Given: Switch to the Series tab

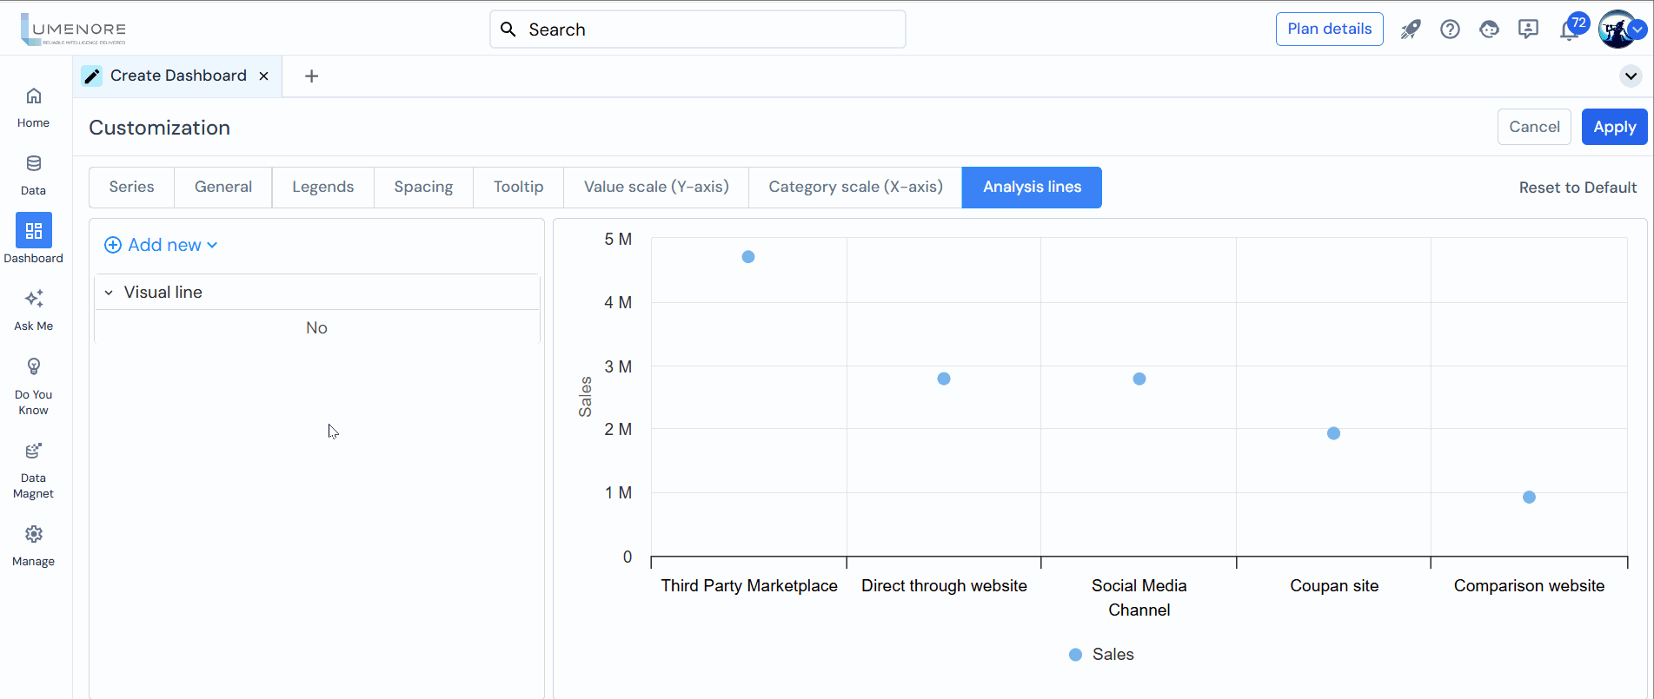Looking at the screenshot, I should coord(131,188).
